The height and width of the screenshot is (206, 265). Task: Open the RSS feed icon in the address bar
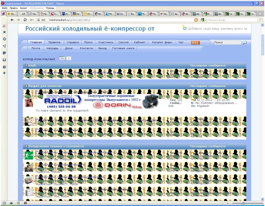click(196, 20)
